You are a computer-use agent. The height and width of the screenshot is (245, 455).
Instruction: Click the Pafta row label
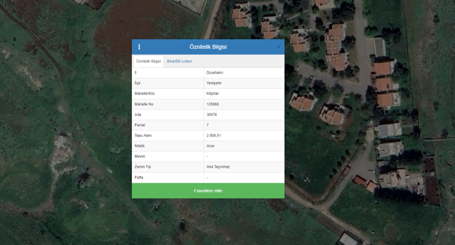tap(138, 177)
